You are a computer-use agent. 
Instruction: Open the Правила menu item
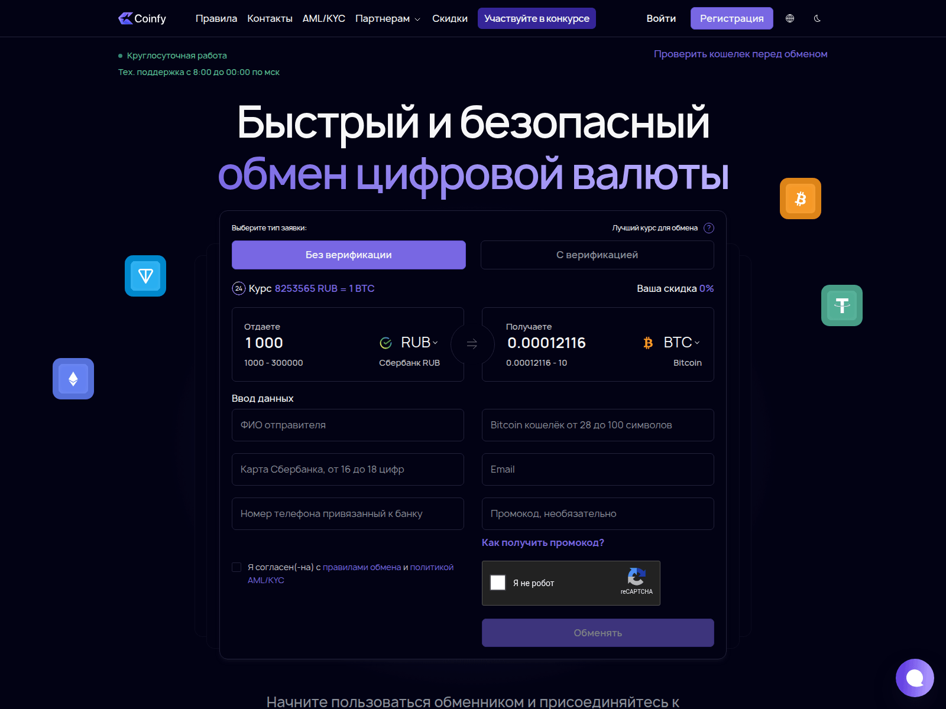pyautogui.click(x=216, y=18)
